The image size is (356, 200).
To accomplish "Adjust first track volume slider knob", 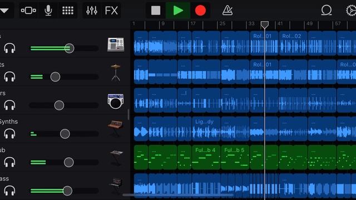I will (69, 48).
